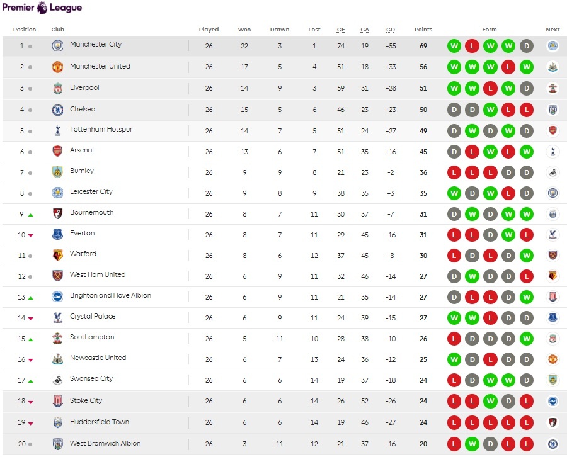Click the Manchester City club crest
This screenshot has width=567, height=457.
(58, 46)
